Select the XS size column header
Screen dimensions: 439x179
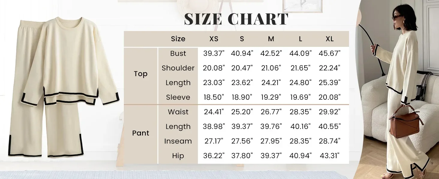coord(214,39)
